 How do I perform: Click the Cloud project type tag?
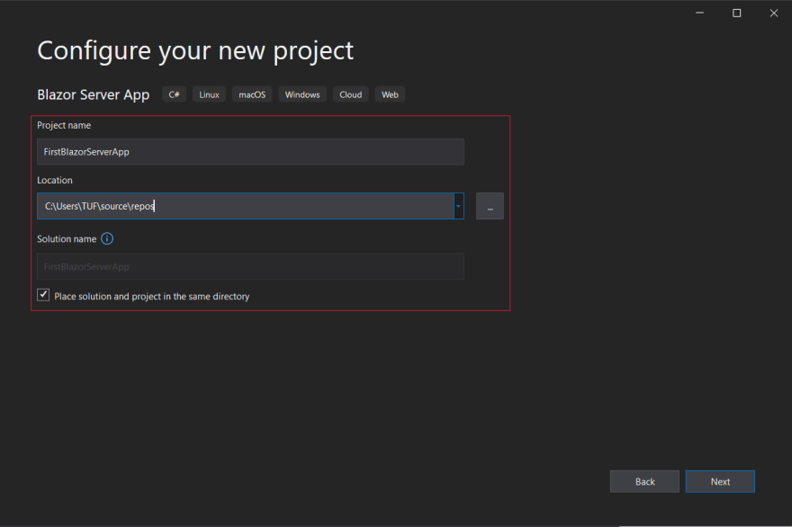pos(350,94)
